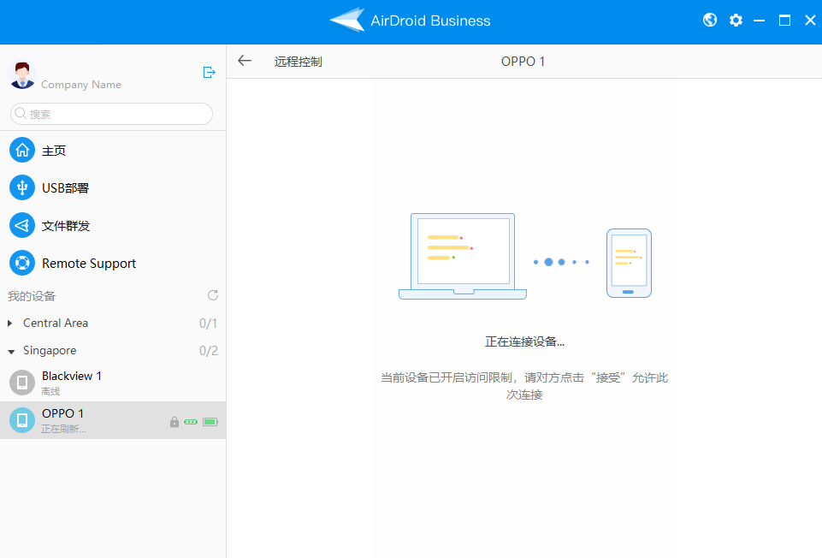Click the paper plane 文件群发 icon
The image size is (822, 558).
tap(22, 225)
